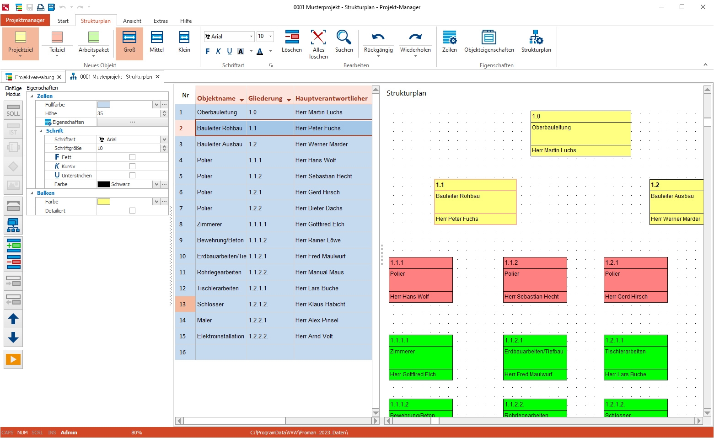Enable the Kursiv checkbox in Schrift properties
Screen dimensions: 714x438
tap(132, 166)
